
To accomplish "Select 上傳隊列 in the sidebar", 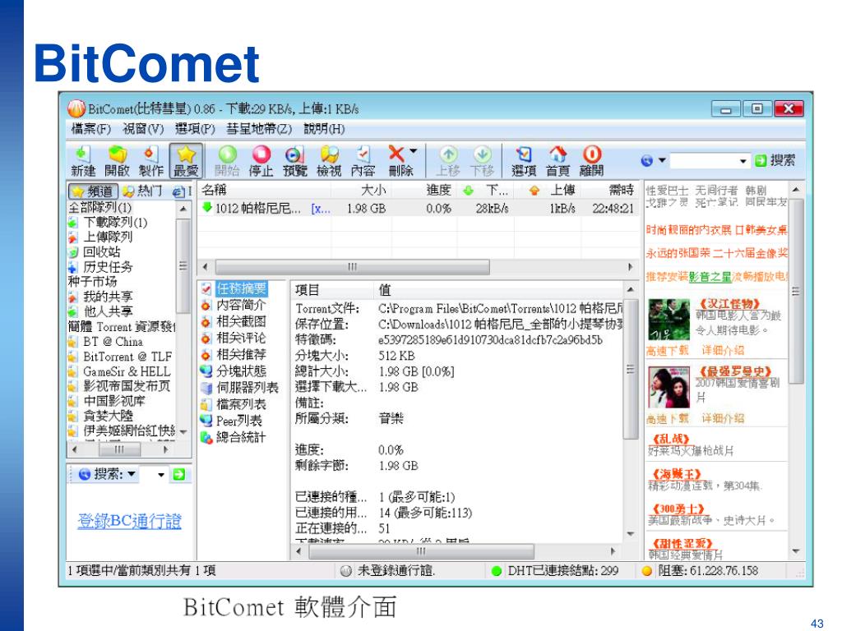I will [x=108, y=237].
